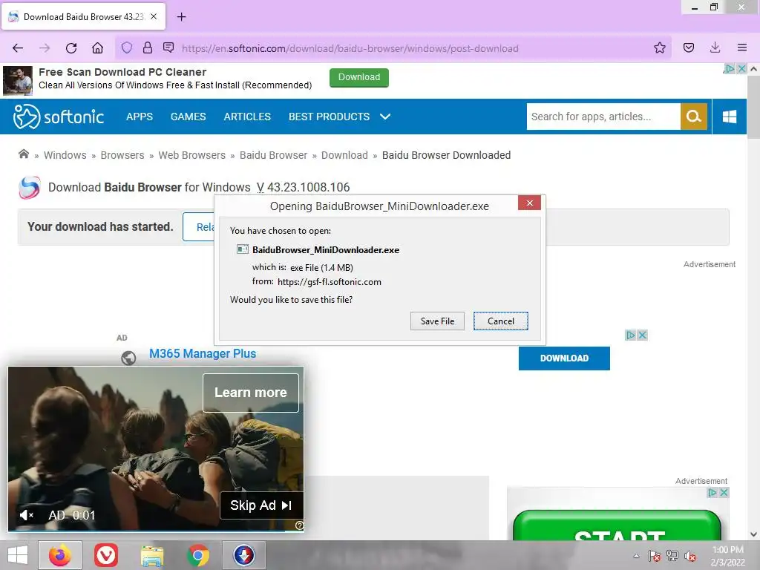
Task: Open the Windows breadcrumb link
Action: 65,155
